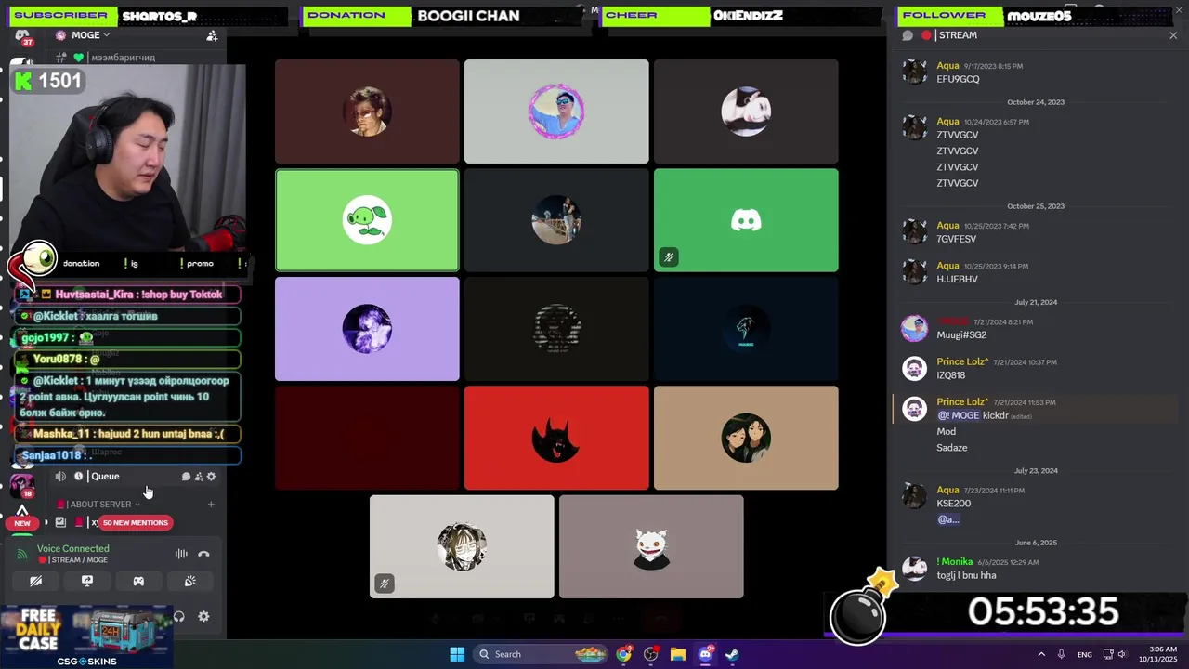Image resolution: width=1189 pixels, height=669 pixels.
Task: Switch to Discord in the taskbar
Action: click(705, 654)
